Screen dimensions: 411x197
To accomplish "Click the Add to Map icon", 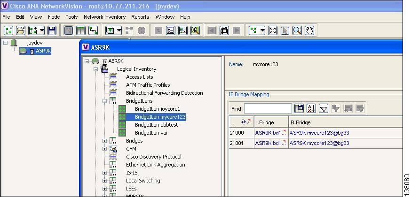I will (33, 30).
